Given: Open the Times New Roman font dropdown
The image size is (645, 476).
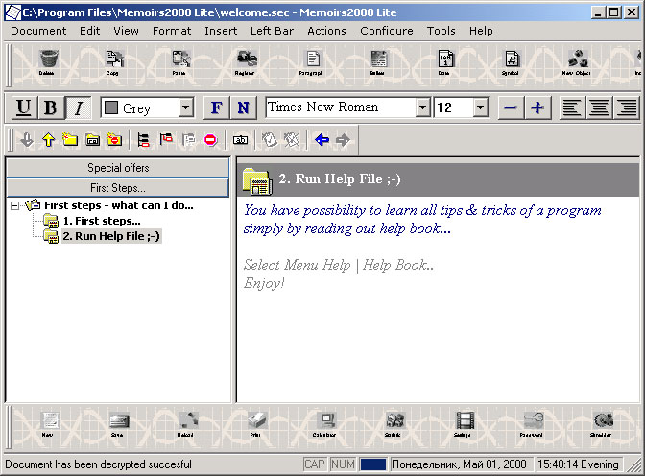Looking at the screenshot, I should (x=422, y=107).
